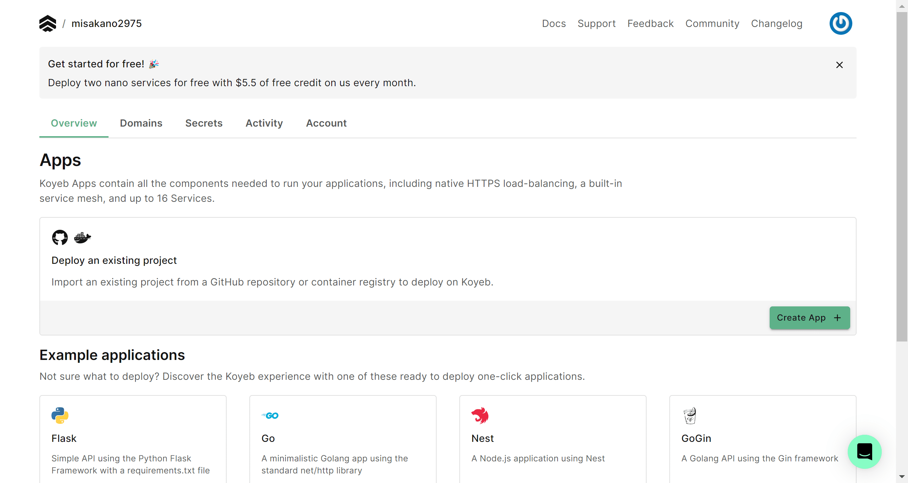The image size is (908, 483).
Task: Click the page vertical scrollbar
Action: 902,177
